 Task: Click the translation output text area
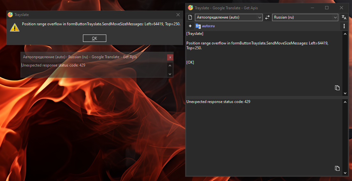(264, 138)
